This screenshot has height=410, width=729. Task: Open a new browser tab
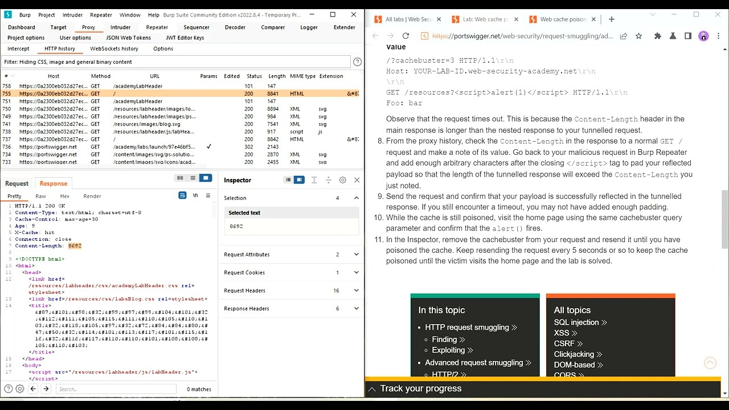611,19
